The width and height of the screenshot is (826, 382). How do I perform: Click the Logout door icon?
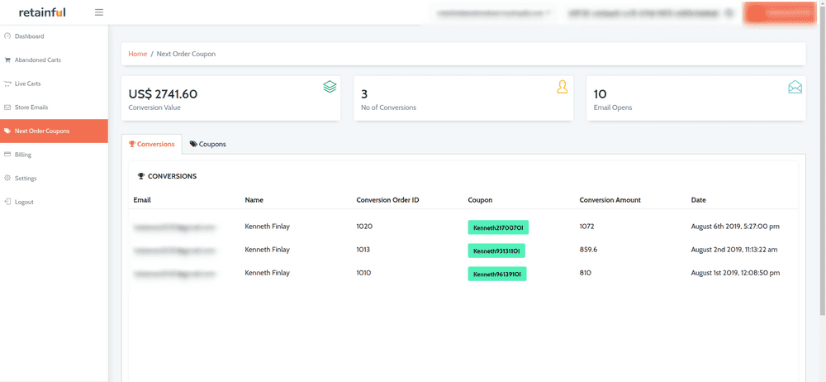tap(7, 202)
